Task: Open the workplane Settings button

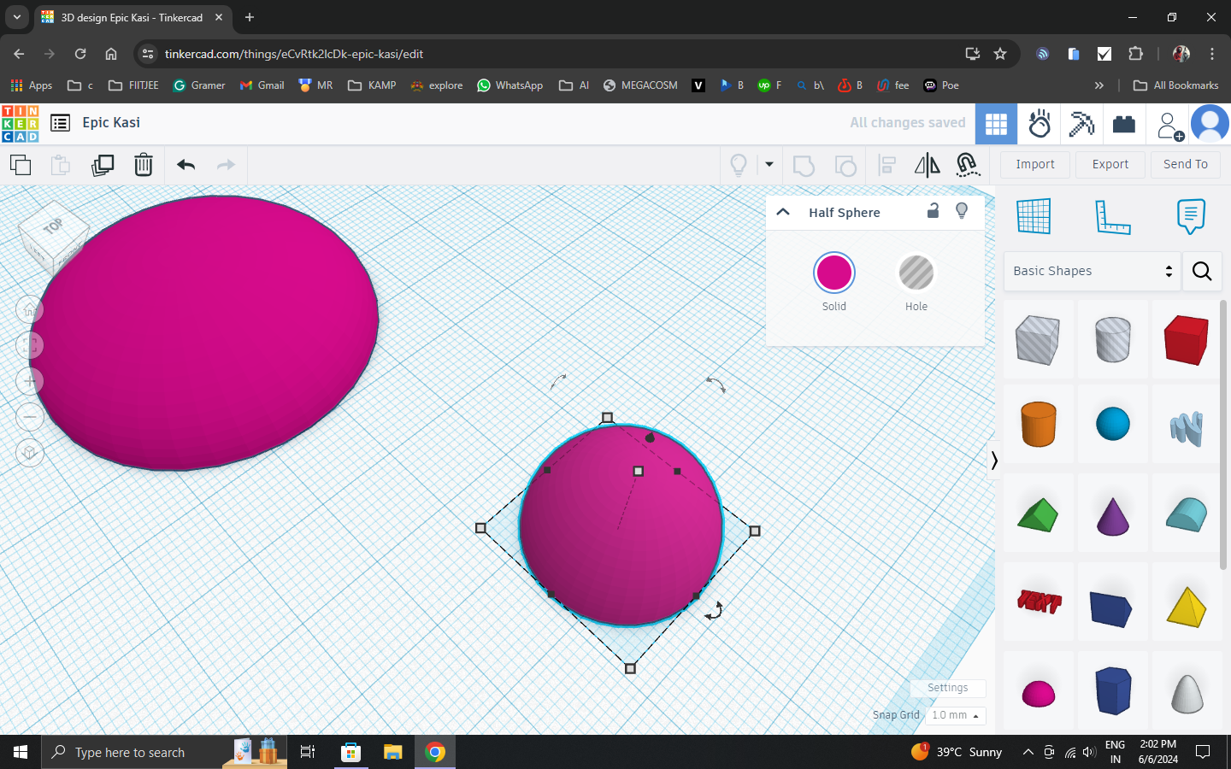Action: [x=948, y=688]
